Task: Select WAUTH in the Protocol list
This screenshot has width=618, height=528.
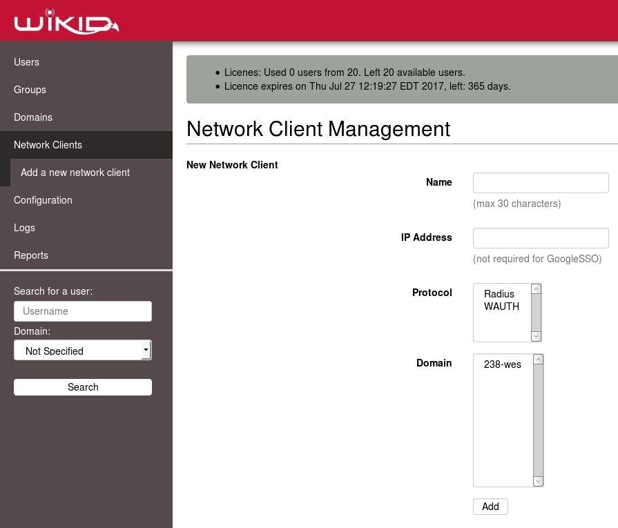Action: [x=501, y=306]
